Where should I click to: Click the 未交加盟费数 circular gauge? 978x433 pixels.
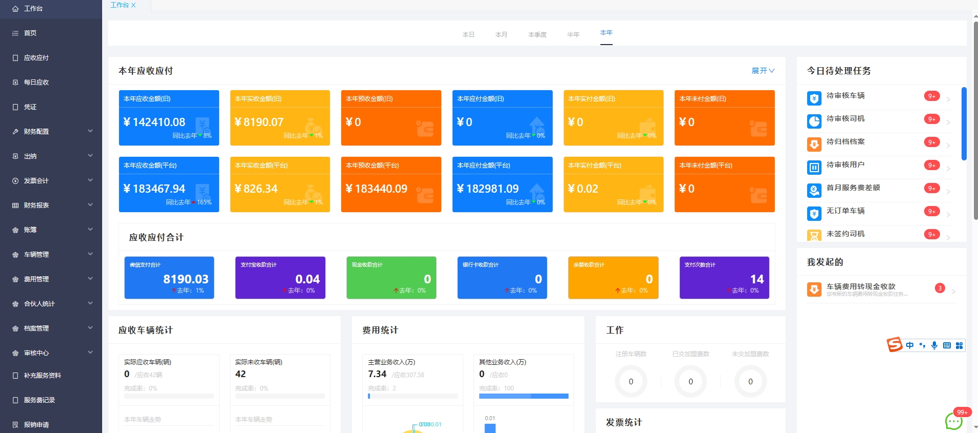[751, 381]
